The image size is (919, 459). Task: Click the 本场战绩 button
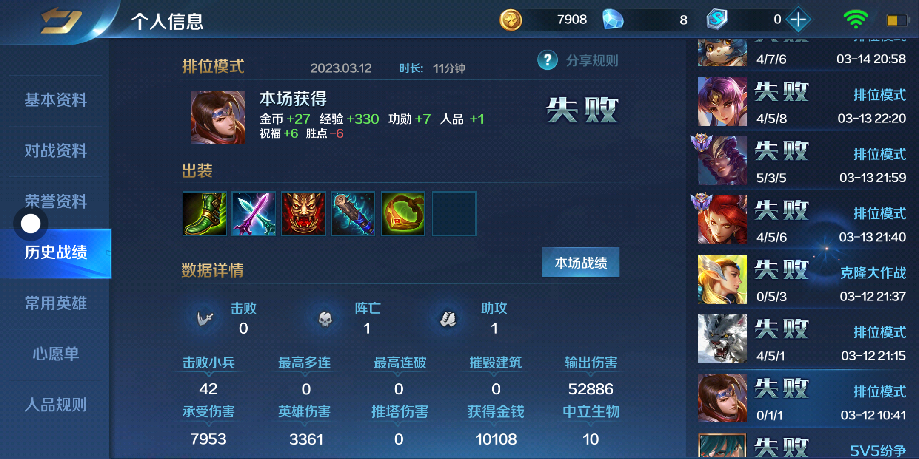click(581, 263)
